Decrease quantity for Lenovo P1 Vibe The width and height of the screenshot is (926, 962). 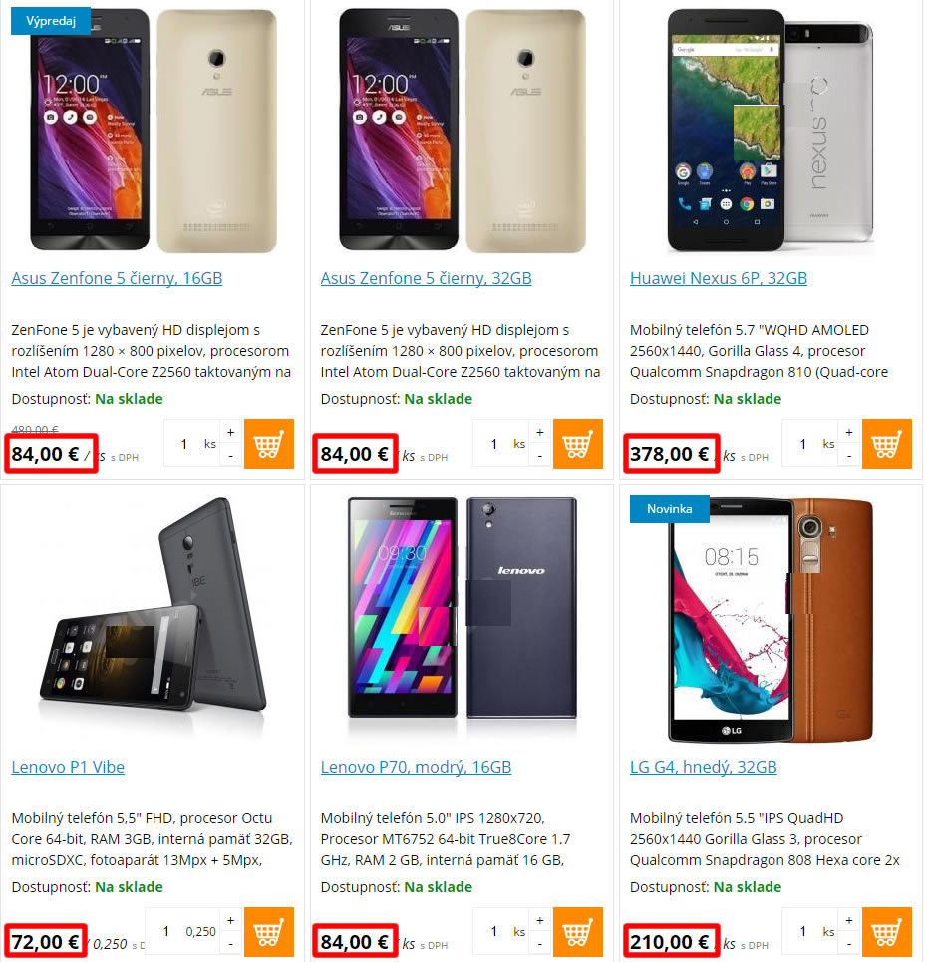pyautogui.click(x=230, y=944)
